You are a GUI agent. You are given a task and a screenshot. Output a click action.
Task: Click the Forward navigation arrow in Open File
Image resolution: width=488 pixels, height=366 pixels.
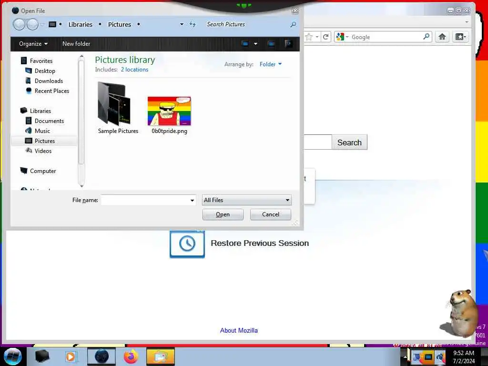tap(32, 24)
